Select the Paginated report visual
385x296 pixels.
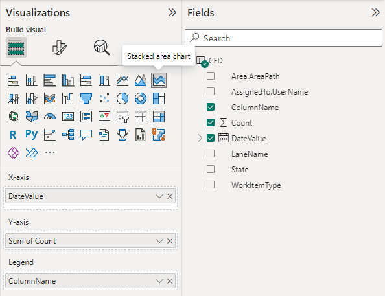pyautogui.click(x=141, y=135)
